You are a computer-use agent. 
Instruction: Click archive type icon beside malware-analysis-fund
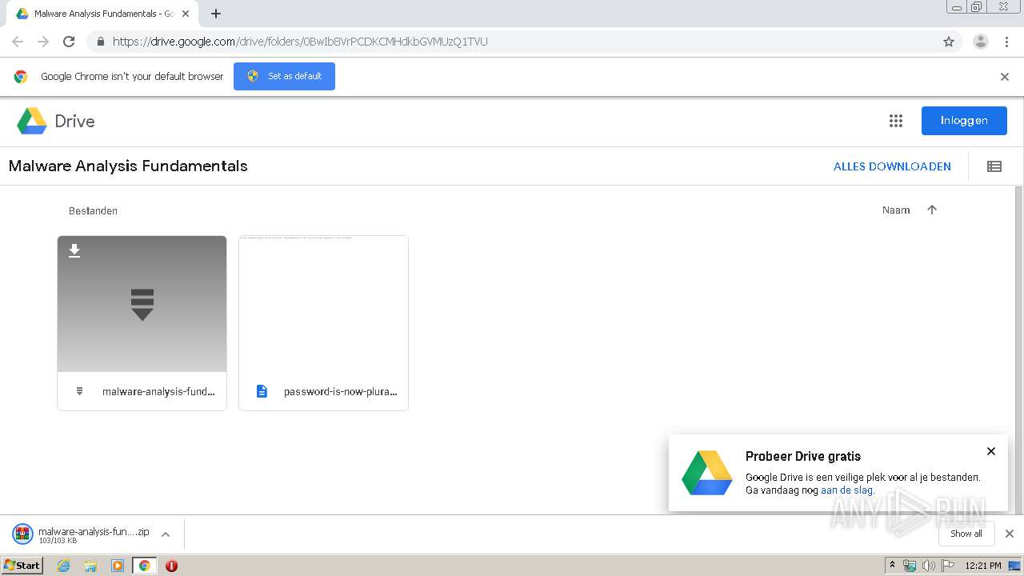(79, 391)
